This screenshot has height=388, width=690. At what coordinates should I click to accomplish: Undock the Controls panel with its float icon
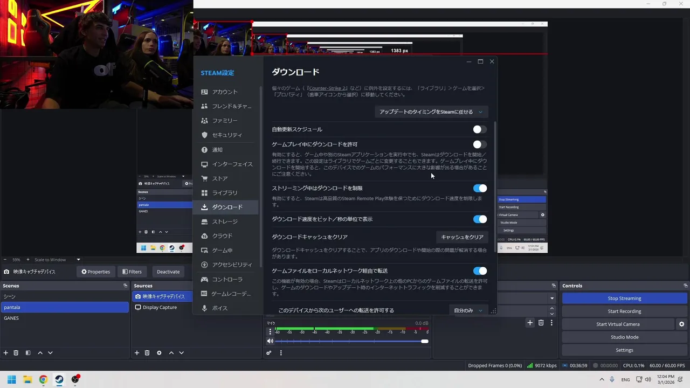[685, 286]
